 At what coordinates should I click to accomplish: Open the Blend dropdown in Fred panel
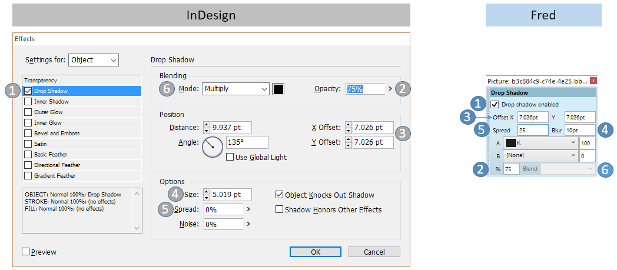[568, 169]
